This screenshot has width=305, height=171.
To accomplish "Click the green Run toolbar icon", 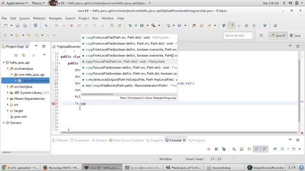I will (142, 25).
